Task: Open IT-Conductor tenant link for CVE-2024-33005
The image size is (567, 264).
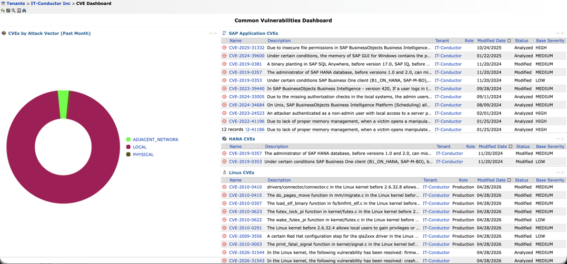Action: (x=448, y=97)
